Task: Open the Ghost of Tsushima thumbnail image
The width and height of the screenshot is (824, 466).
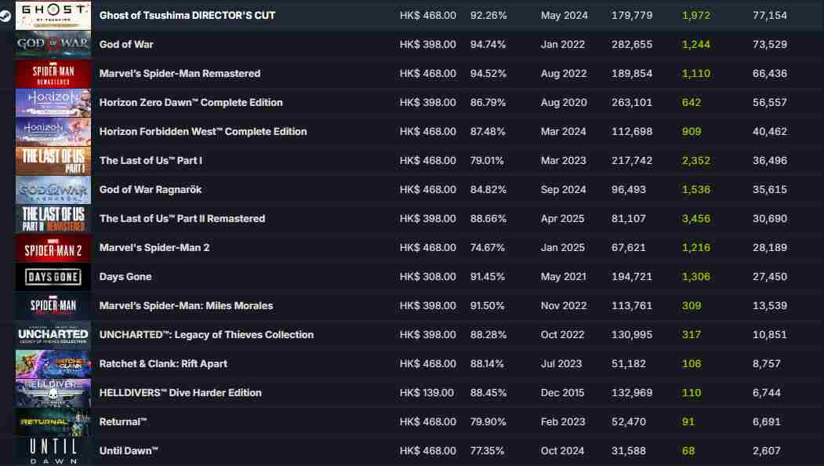Action: (53, 16)
